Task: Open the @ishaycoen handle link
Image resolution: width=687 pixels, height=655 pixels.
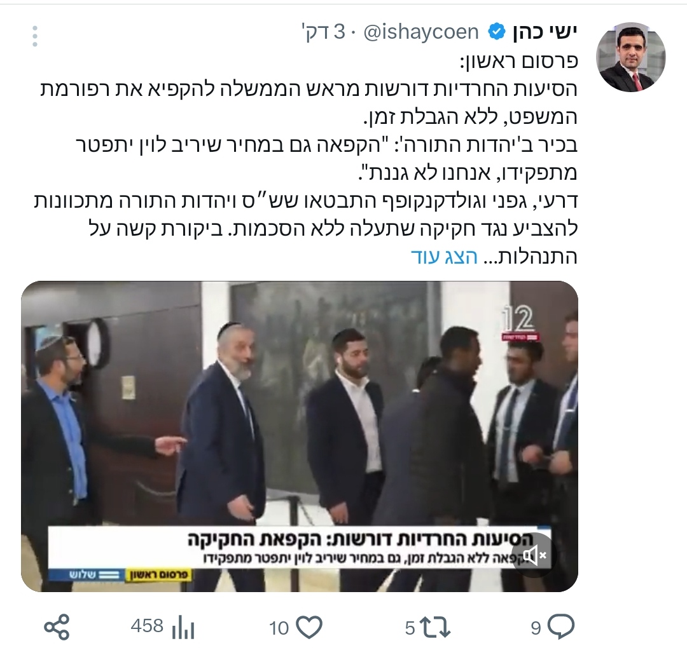Action: (421, 32)
